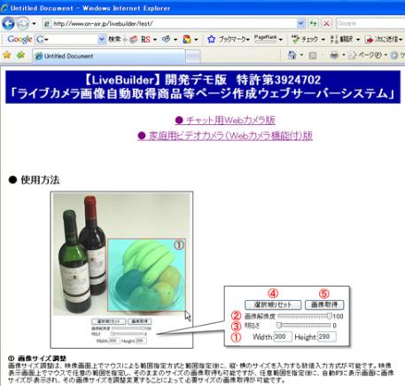
Task: Click the Width input field in callout
Action: [x=283, y=336]
